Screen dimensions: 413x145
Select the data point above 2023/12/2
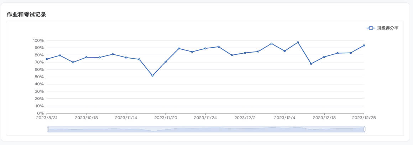245,53
